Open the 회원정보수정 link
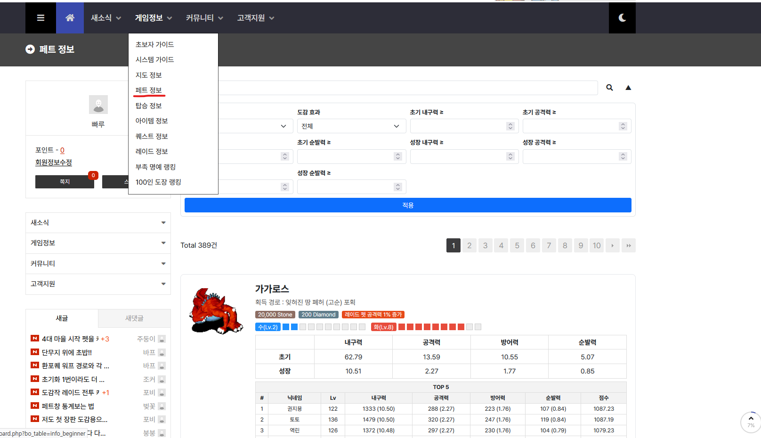 tap(53, 162)
